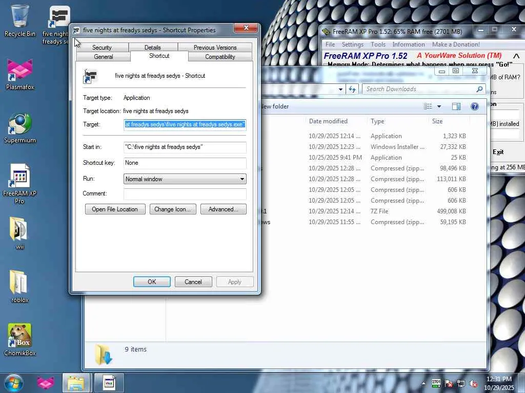Open the Information menu in FreeRAM
This screenshot has width=525, height=393.
coord(409,45)
